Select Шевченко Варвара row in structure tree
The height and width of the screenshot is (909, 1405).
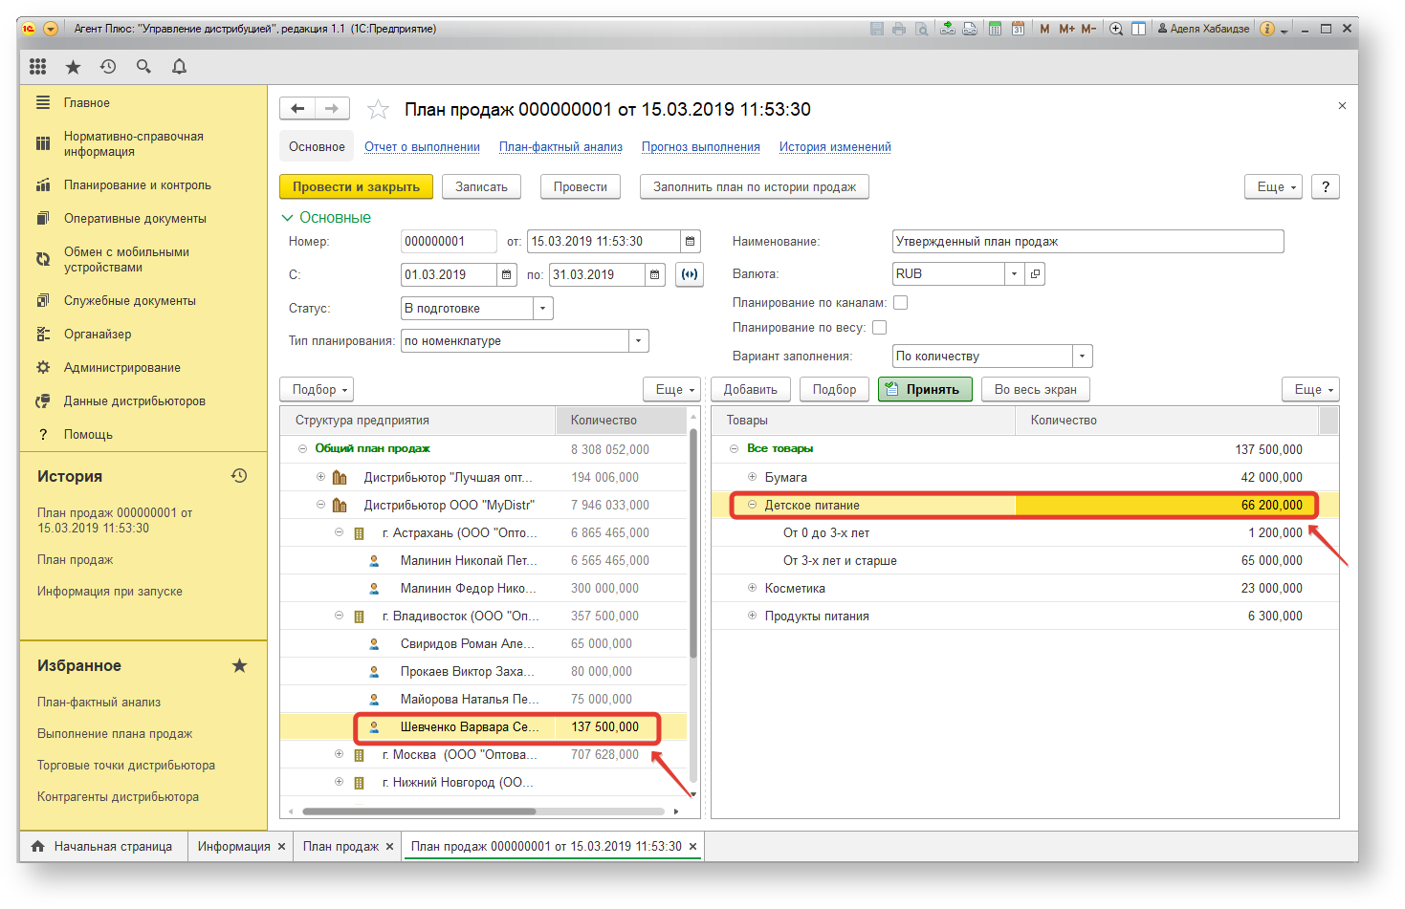pyautogui.click(x=483, y=727)
